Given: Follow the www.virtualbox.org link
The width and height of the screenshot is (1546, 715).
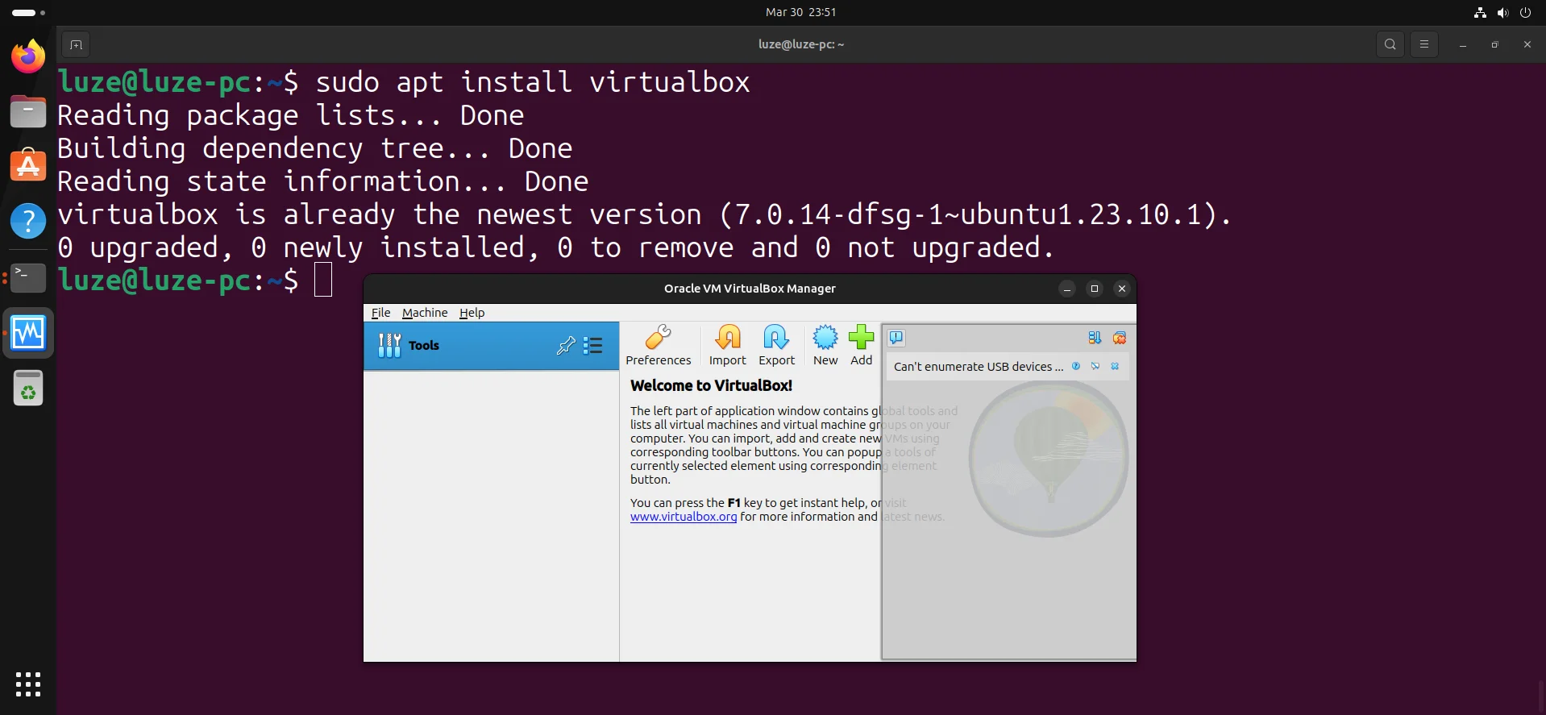Looking at the screenshot, I should point(684,517).
